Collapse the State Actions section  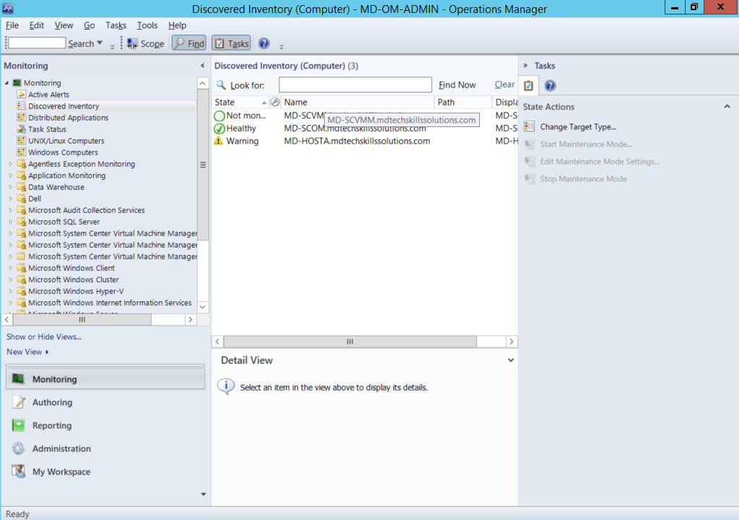[727, 107]
